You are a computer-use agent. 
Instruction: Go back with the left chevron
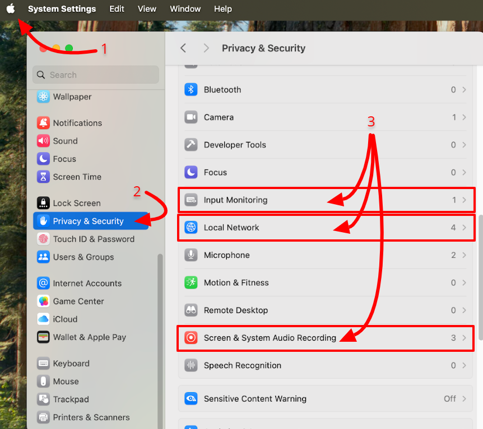point(183,48)
